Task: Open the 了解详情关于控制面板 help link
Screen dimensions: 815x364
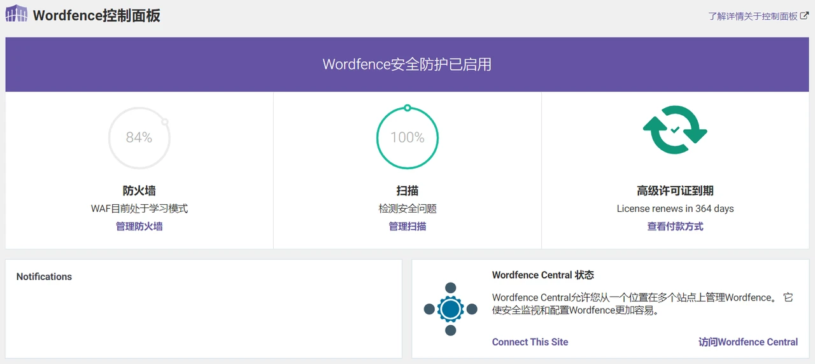Action: [753, 17]
